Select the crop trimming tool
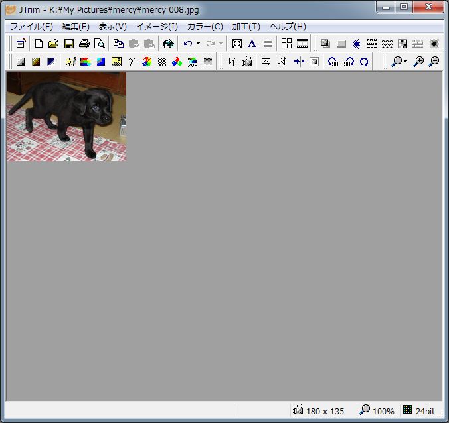The height and width of the screenshot is (423, 449). point(231,62)
